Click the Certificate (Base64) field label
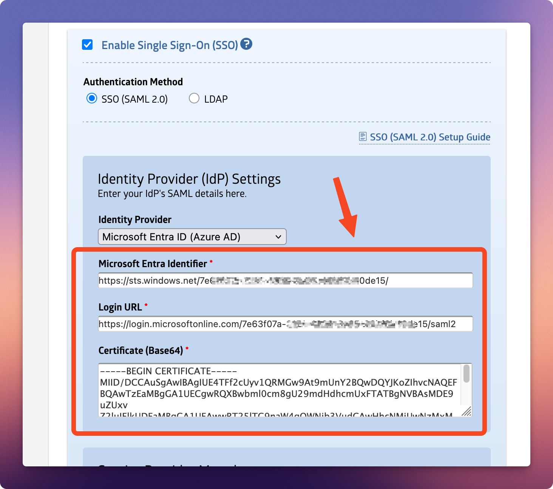Viewport: 553px width, 489px height. point(141,351)
